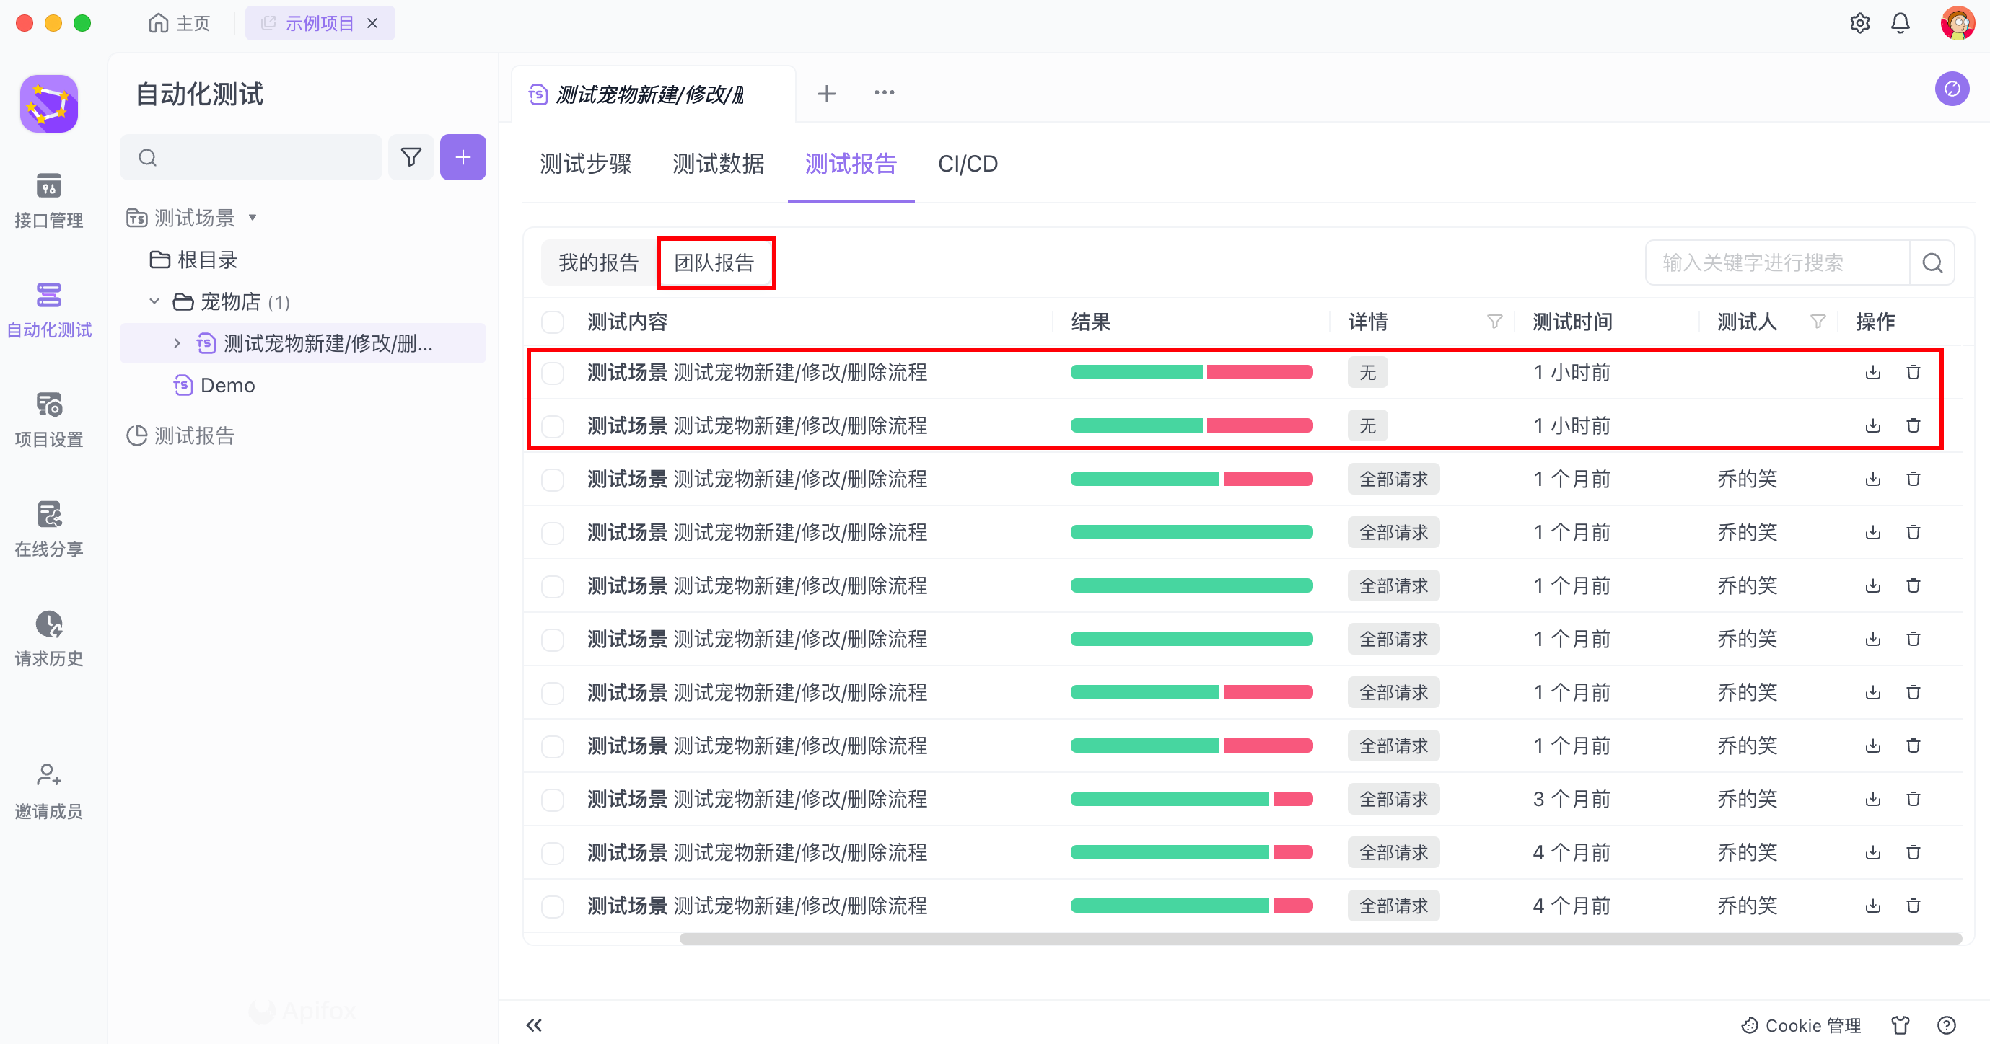Screen dimensions: 1990x1044
Task: Select the 我的报告 button
Action: [x=599, y=262]
